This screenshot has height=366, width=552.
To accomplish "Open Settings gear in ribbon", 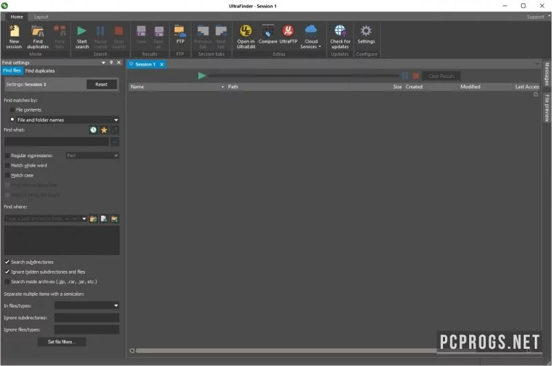I will point(366,34).
